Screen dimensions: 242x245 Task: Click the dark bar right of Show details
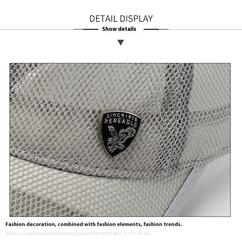click(x=151, y=29)
